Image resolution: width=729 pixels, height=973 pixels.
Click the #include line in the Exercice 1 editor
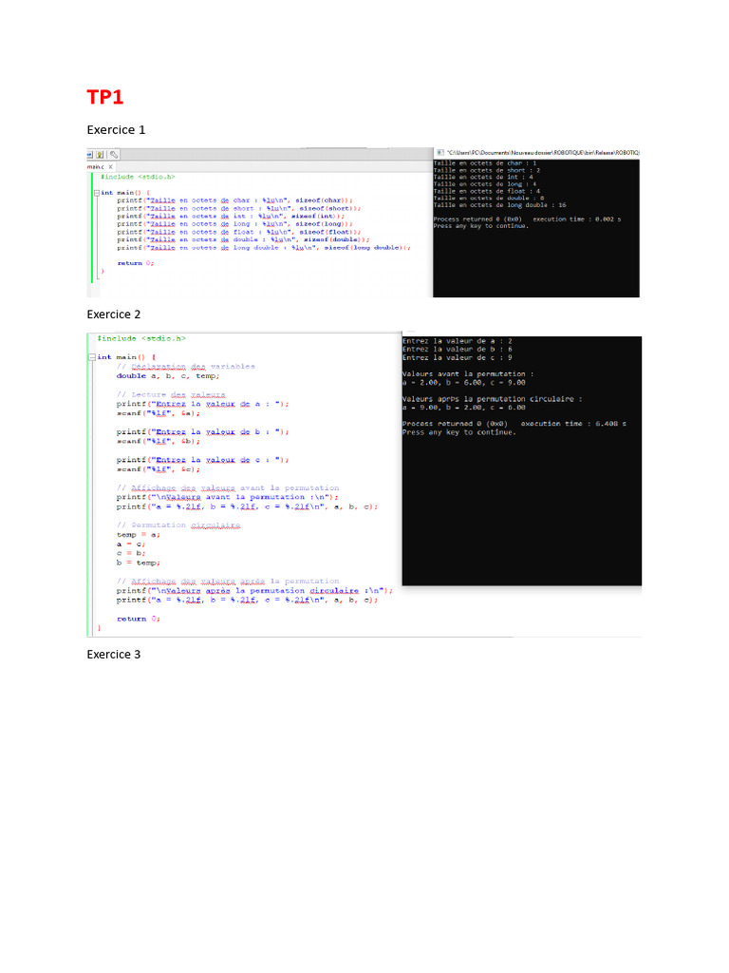coord(138,177)
